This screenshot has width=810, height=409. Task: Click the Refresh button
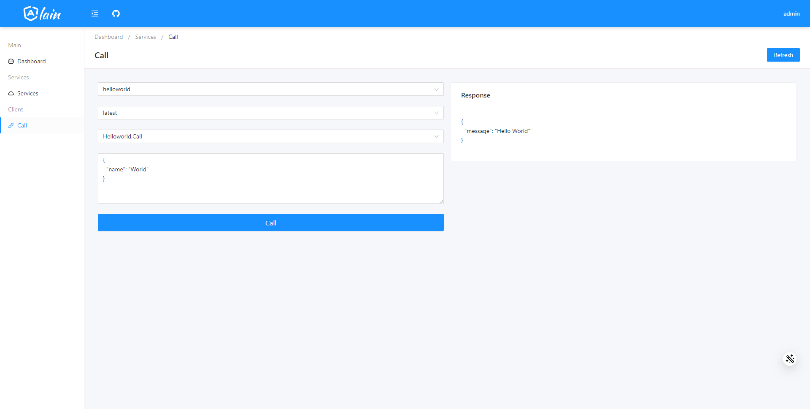tap(783, 54)
